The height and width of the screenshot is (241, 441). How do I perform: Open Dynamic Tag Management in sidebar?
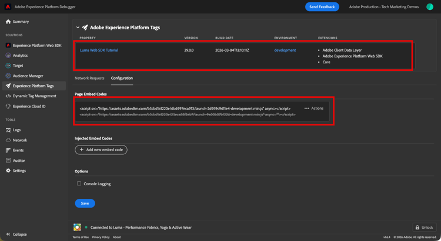[x=34, y=96]
